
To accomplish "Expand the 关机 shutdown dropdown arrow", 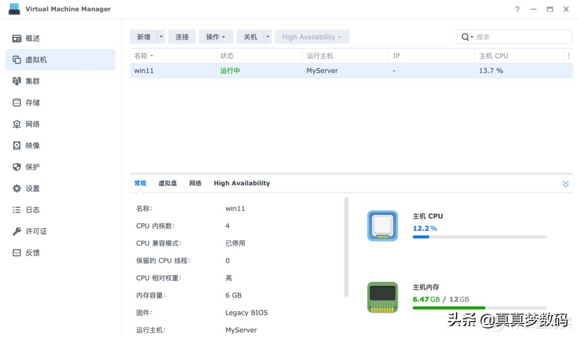I will click(268, 36).
